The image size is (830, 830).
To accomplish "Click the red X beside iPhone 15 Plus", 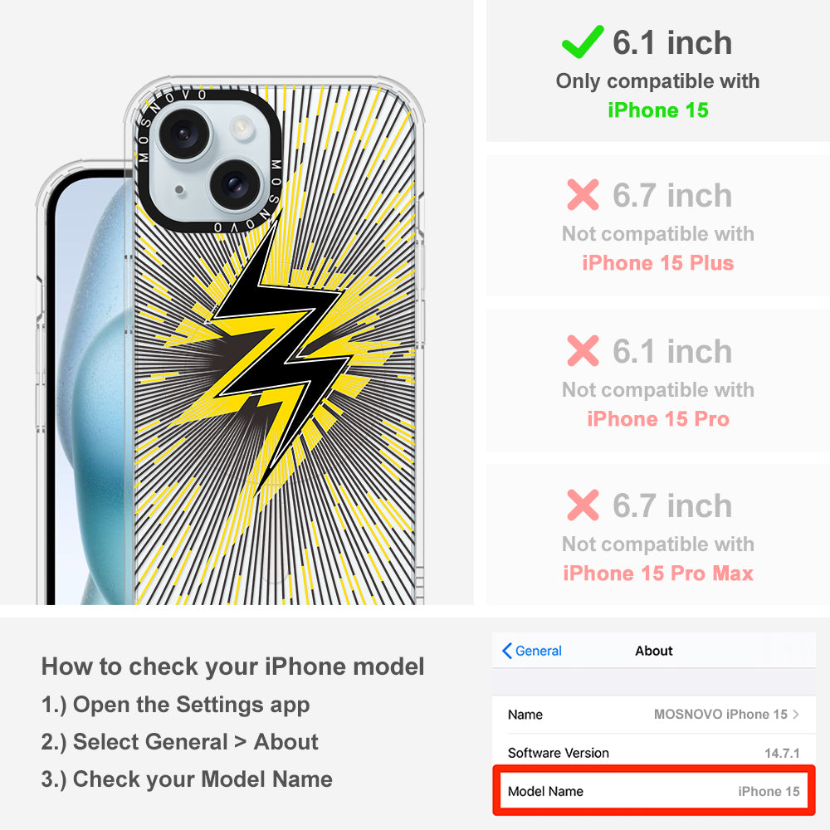I will [x=583, y=195].
